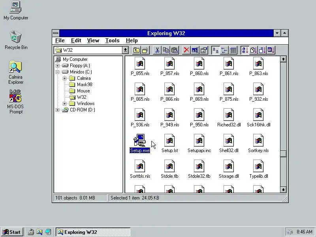Select the P_932.nls file
This screenshot has height=237, width=316.
258,92
